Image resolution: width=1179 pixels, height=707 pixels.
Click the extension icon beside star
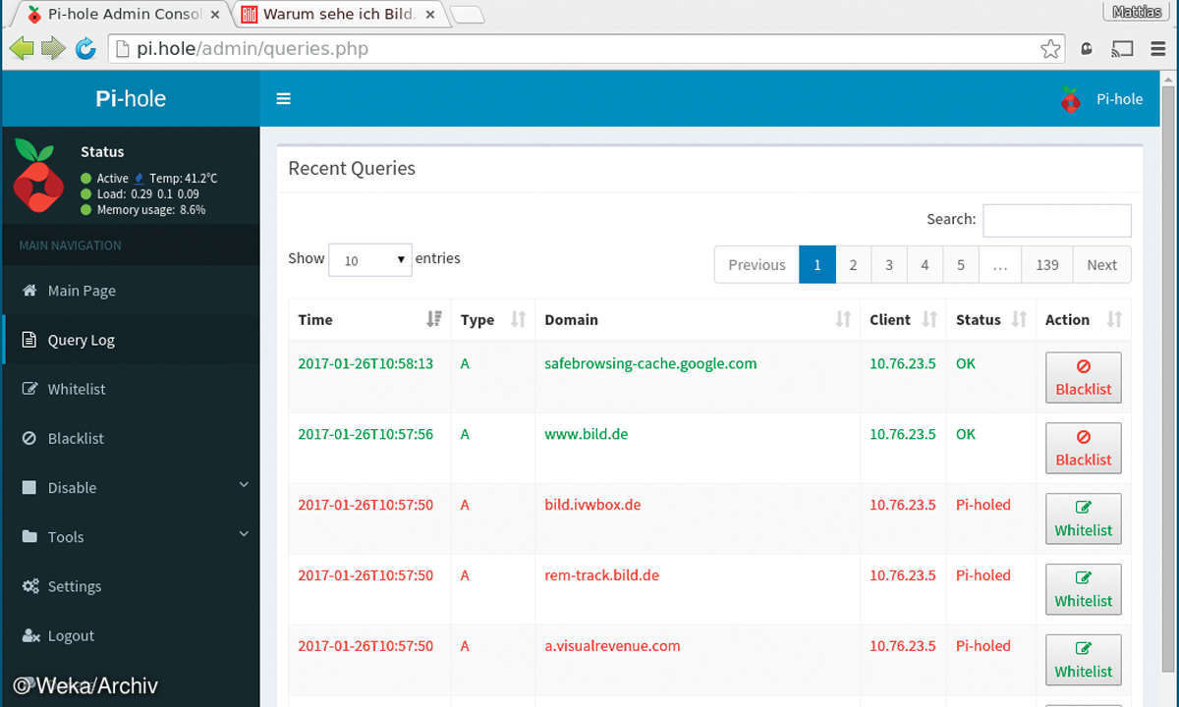[1087, 48]
